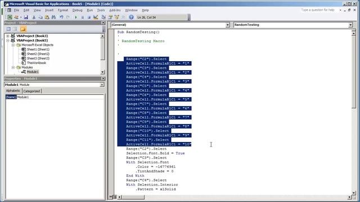Open the Insert menu
360x202 pixels.
pyautogui.click(x=49, y=10)
